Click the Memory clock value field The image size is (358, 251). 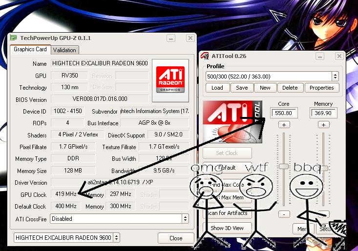pos(323,113)
